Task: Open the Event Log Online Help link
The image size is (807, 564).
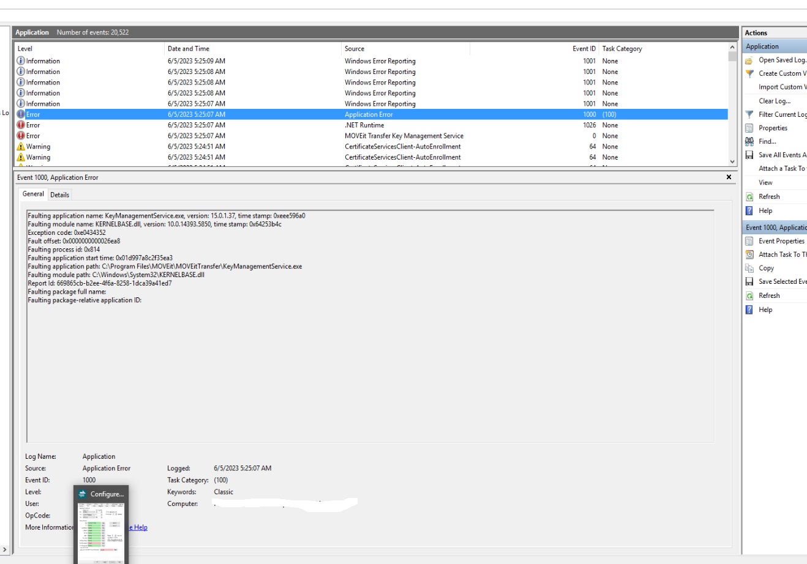Action: [138, 527]
